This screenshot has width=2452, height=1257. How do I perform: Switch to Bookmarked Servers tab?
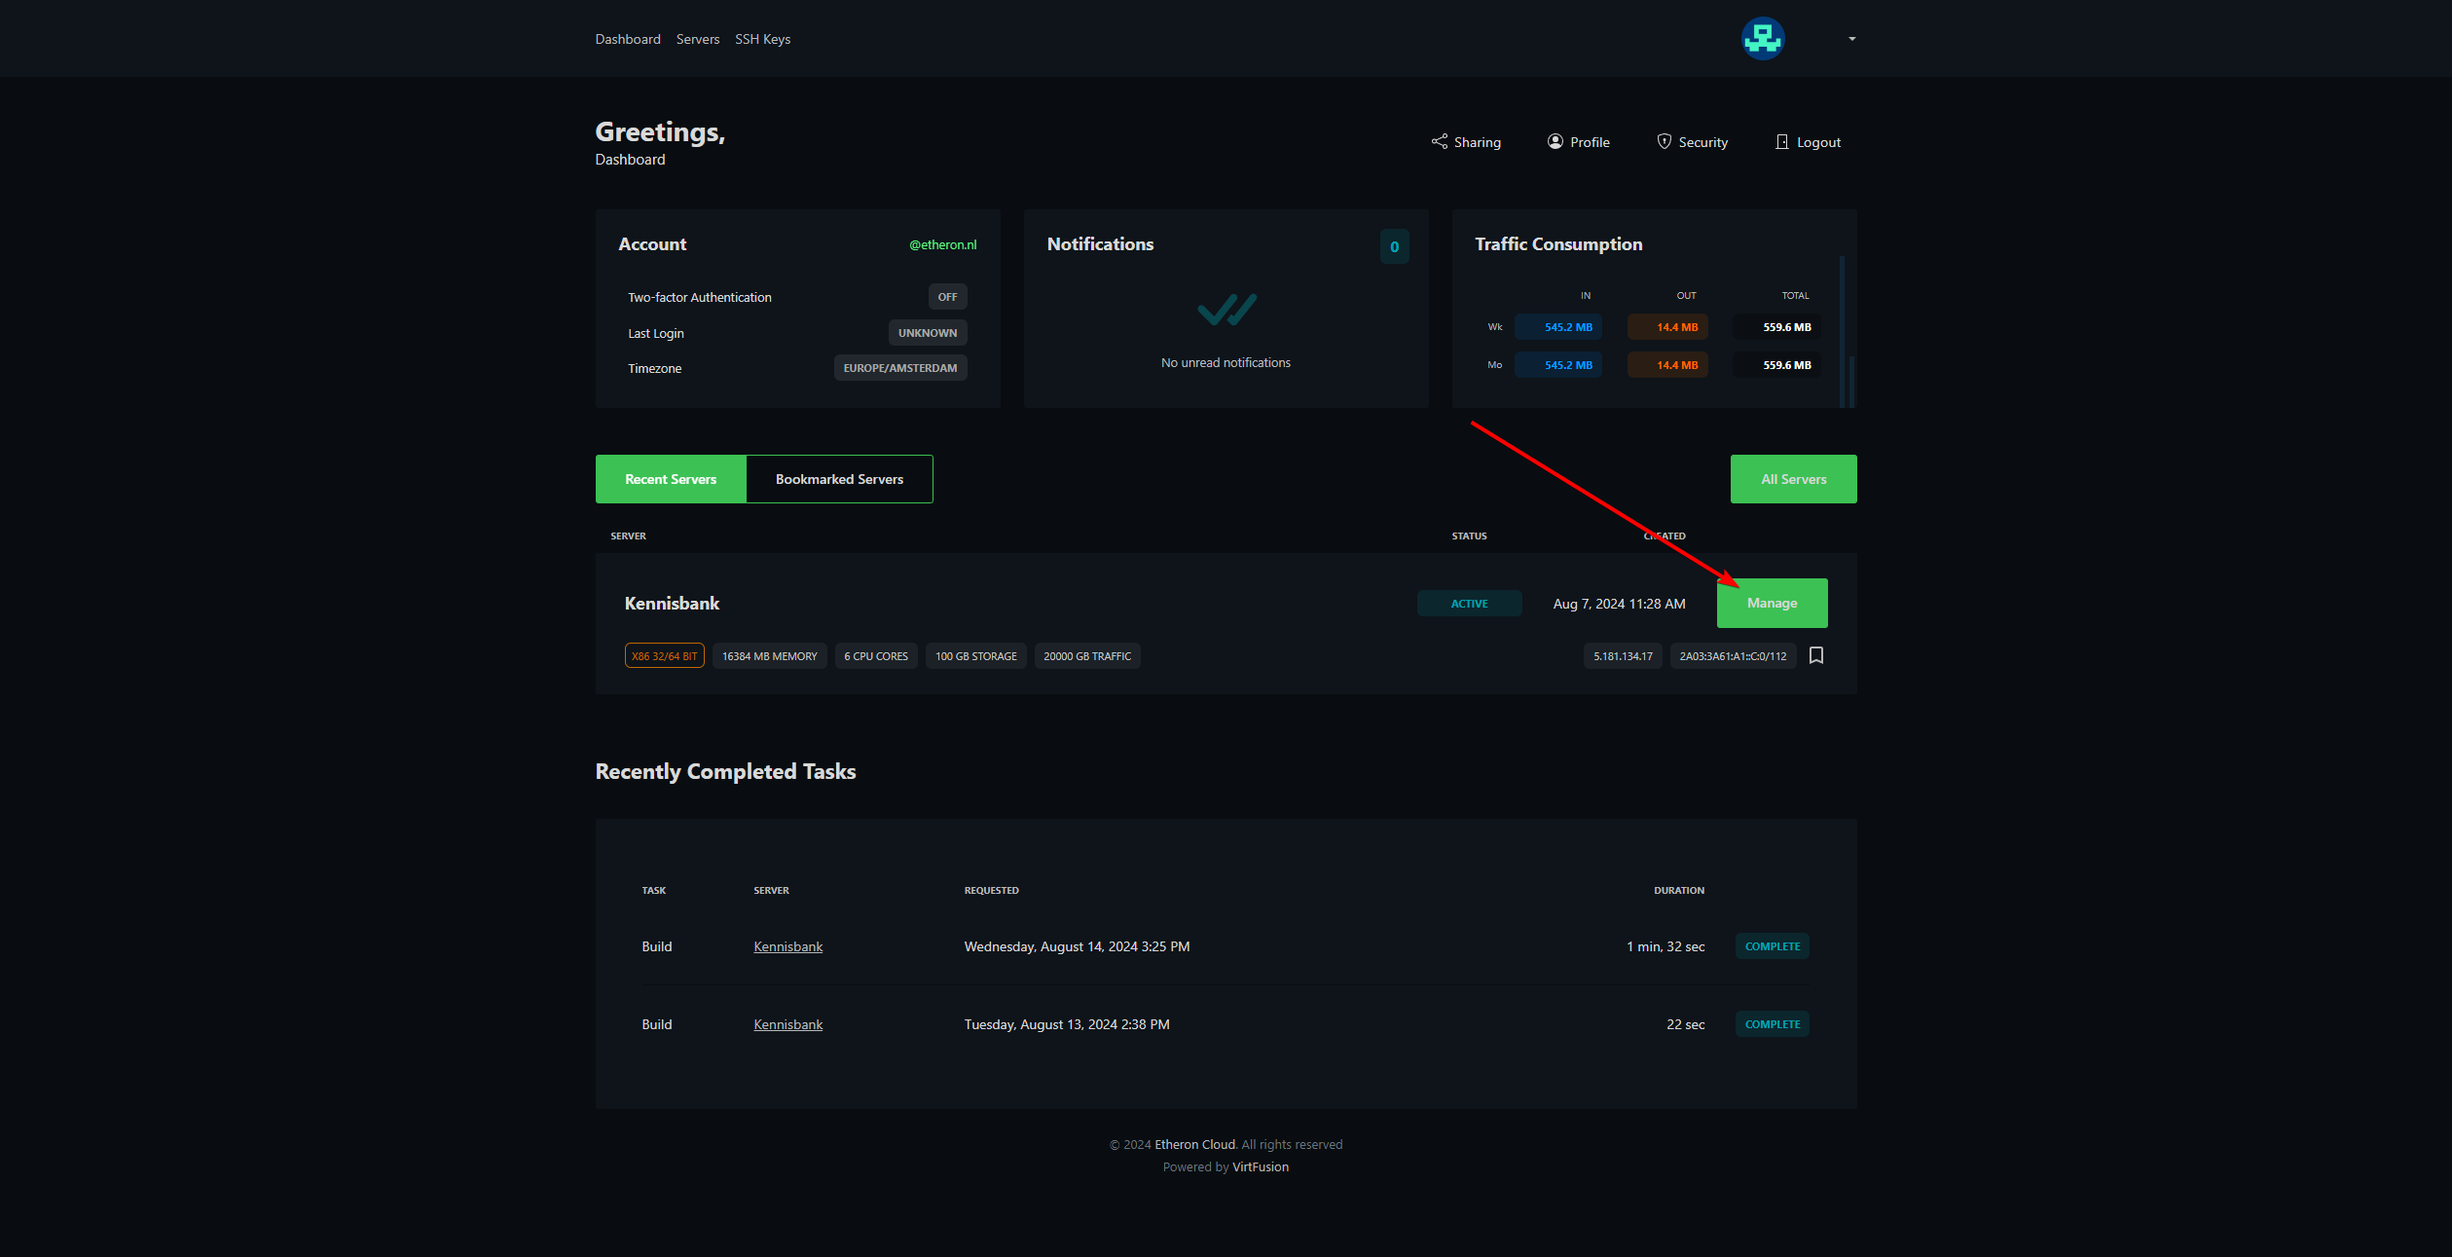tap(839, 479)
